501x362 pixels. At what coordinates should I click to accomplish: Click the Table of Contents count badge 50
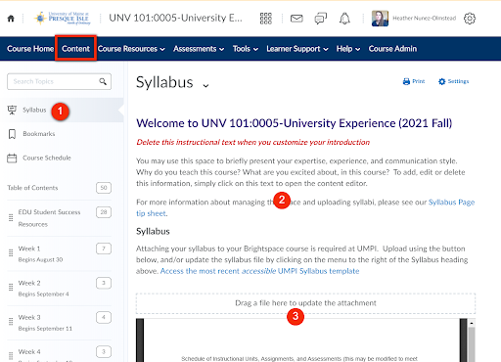pyautogui.click(x=104, y=188)
